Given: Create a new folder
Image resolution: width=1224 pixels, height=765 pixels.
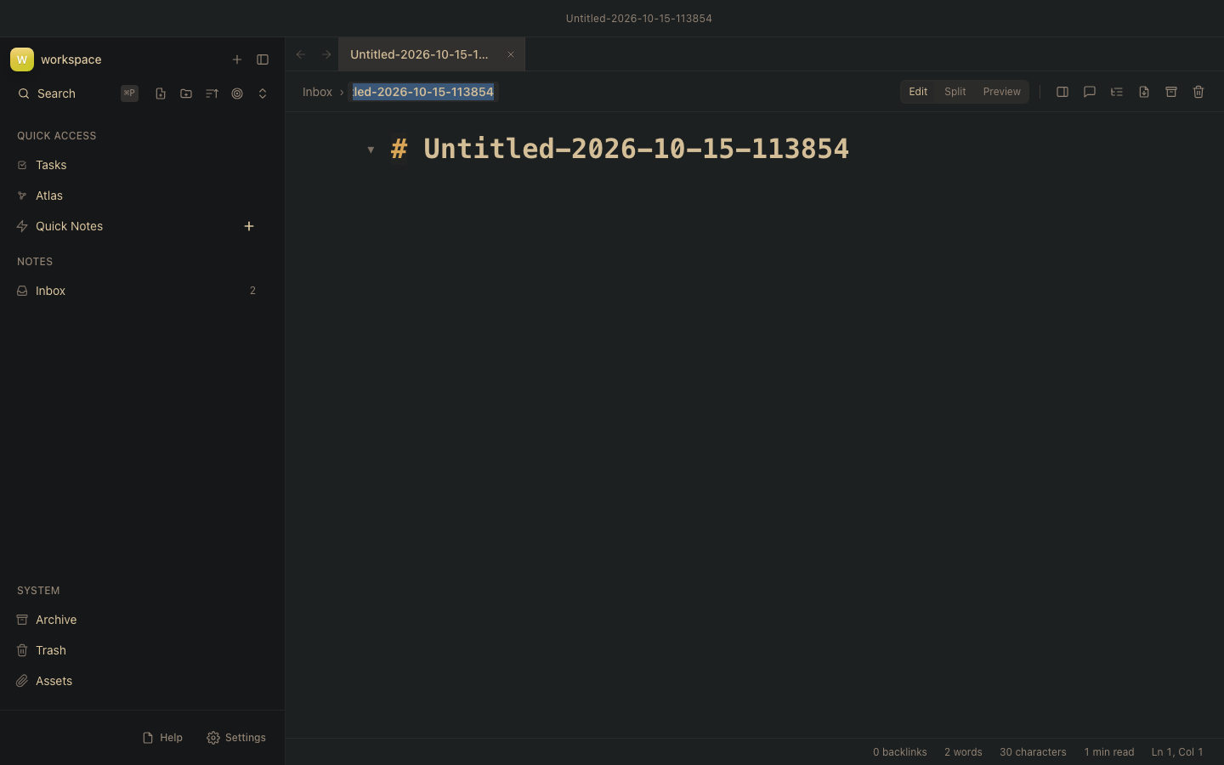Looking at the screenshot, I should 186,93.
